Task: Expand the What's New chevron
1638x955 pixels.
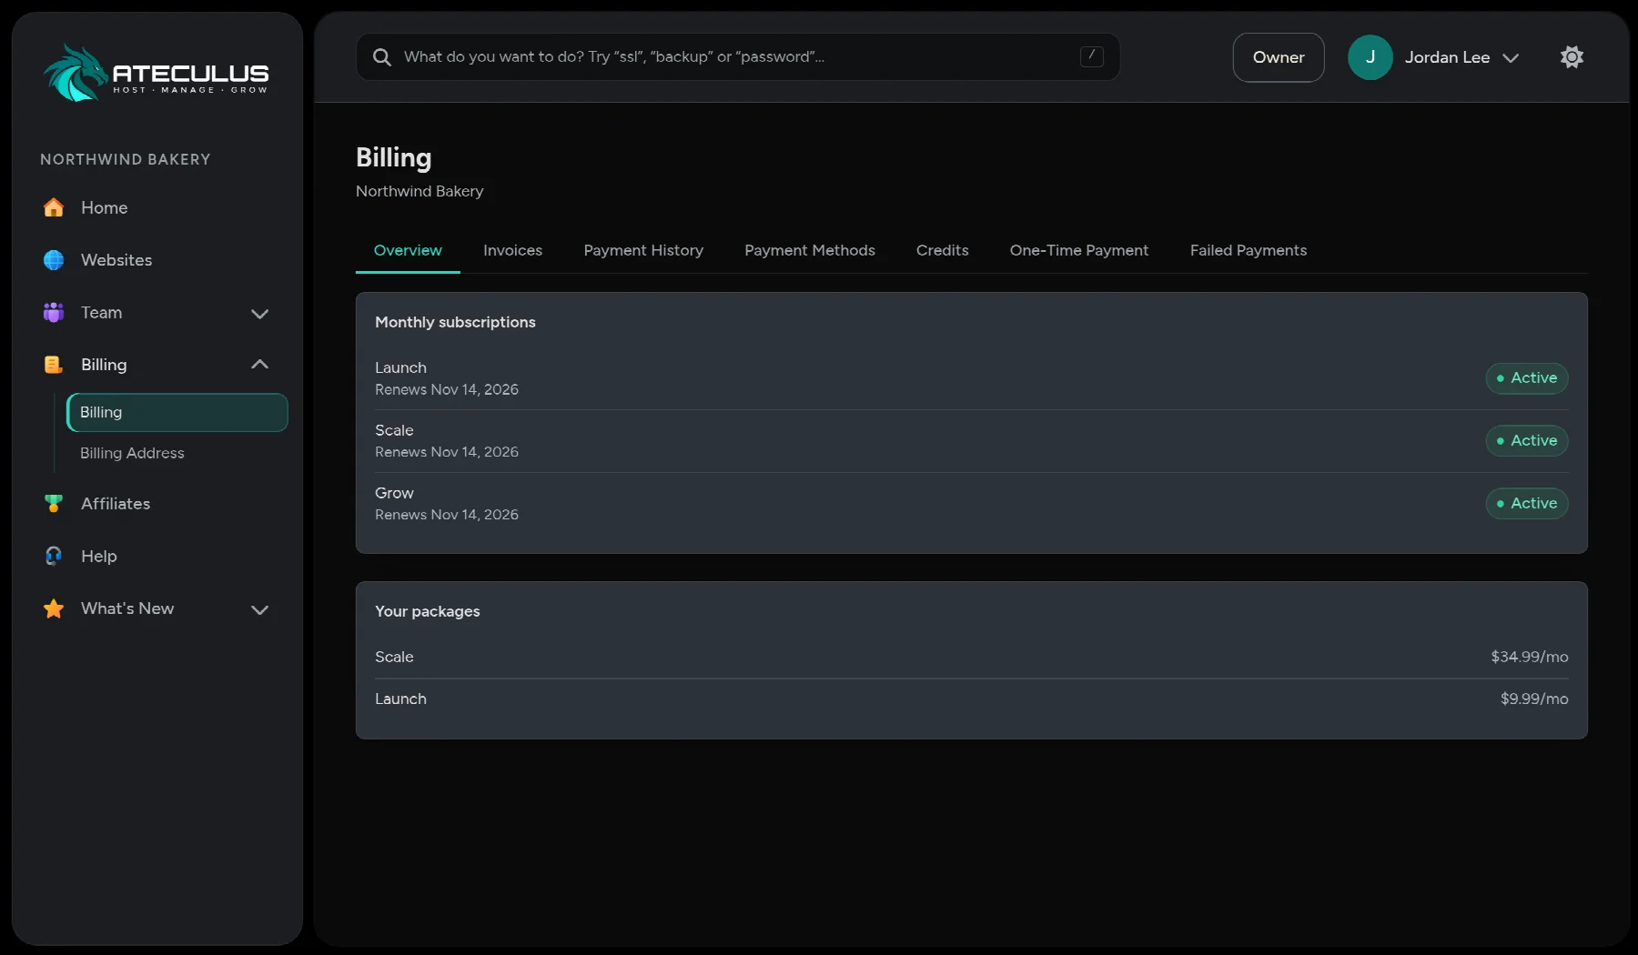Action: coord(259,609)
